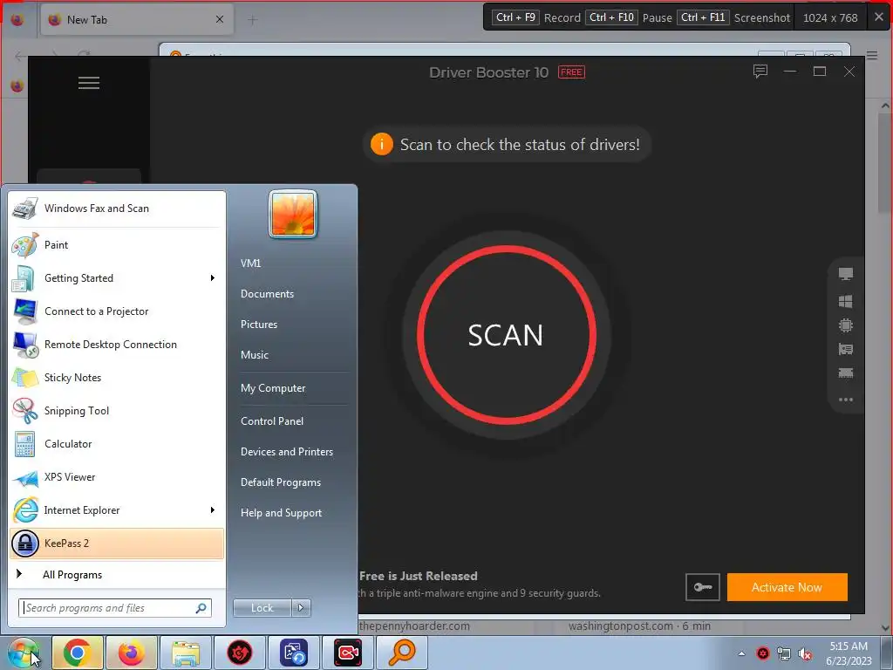Click the Lock button
The image size is (893, 670).
coord(262,608)
